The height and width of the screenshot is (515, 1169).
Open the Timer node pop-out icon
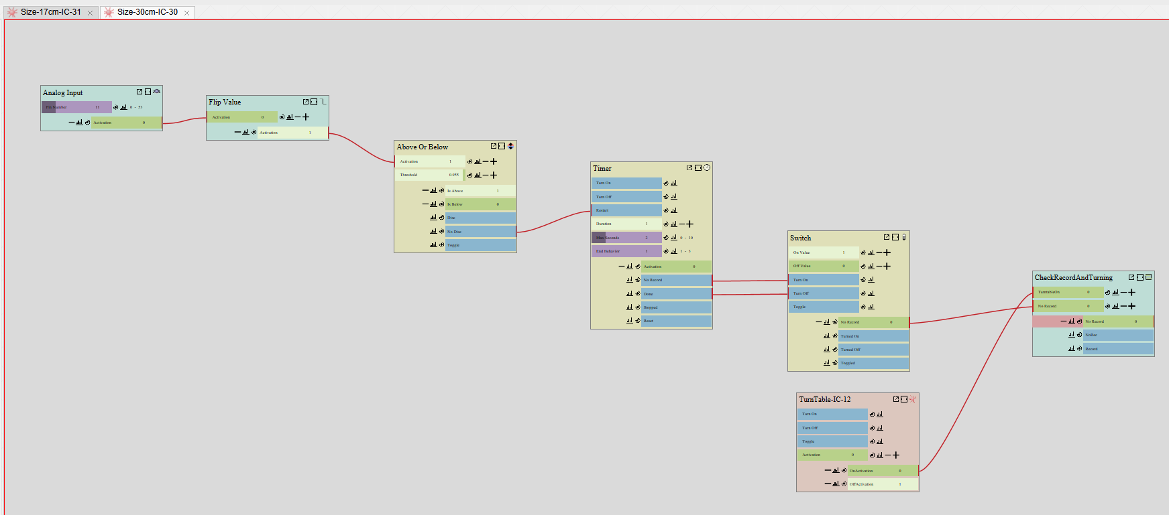pyautogui.click(x=689, y=167)
